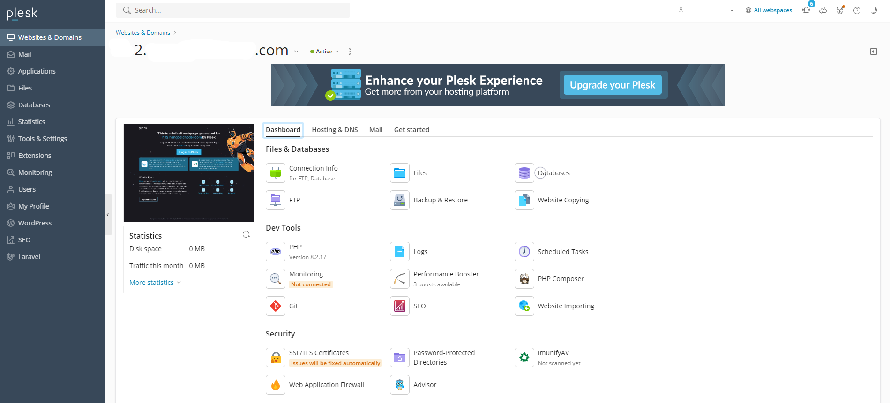Expand More statistics
890x403 pixels.
point(155,283)
